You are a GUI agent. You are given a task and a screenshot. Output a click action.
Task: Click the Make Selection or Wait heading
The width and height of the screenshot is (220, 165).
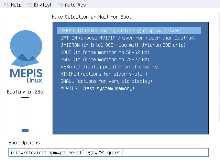tap(91, 17)
